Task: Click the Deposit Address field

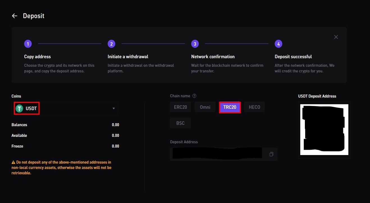Action: [223, 154]
